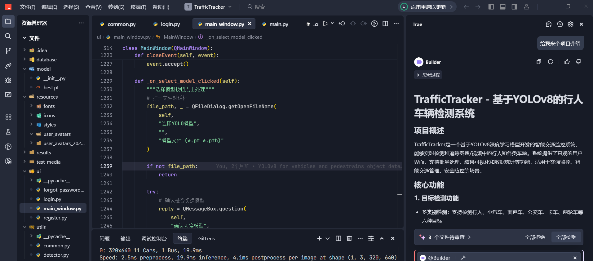Give thumbs down to Builder answer
Image resolution: width=593 pixels, height=261 pixels.
(579, 62)
